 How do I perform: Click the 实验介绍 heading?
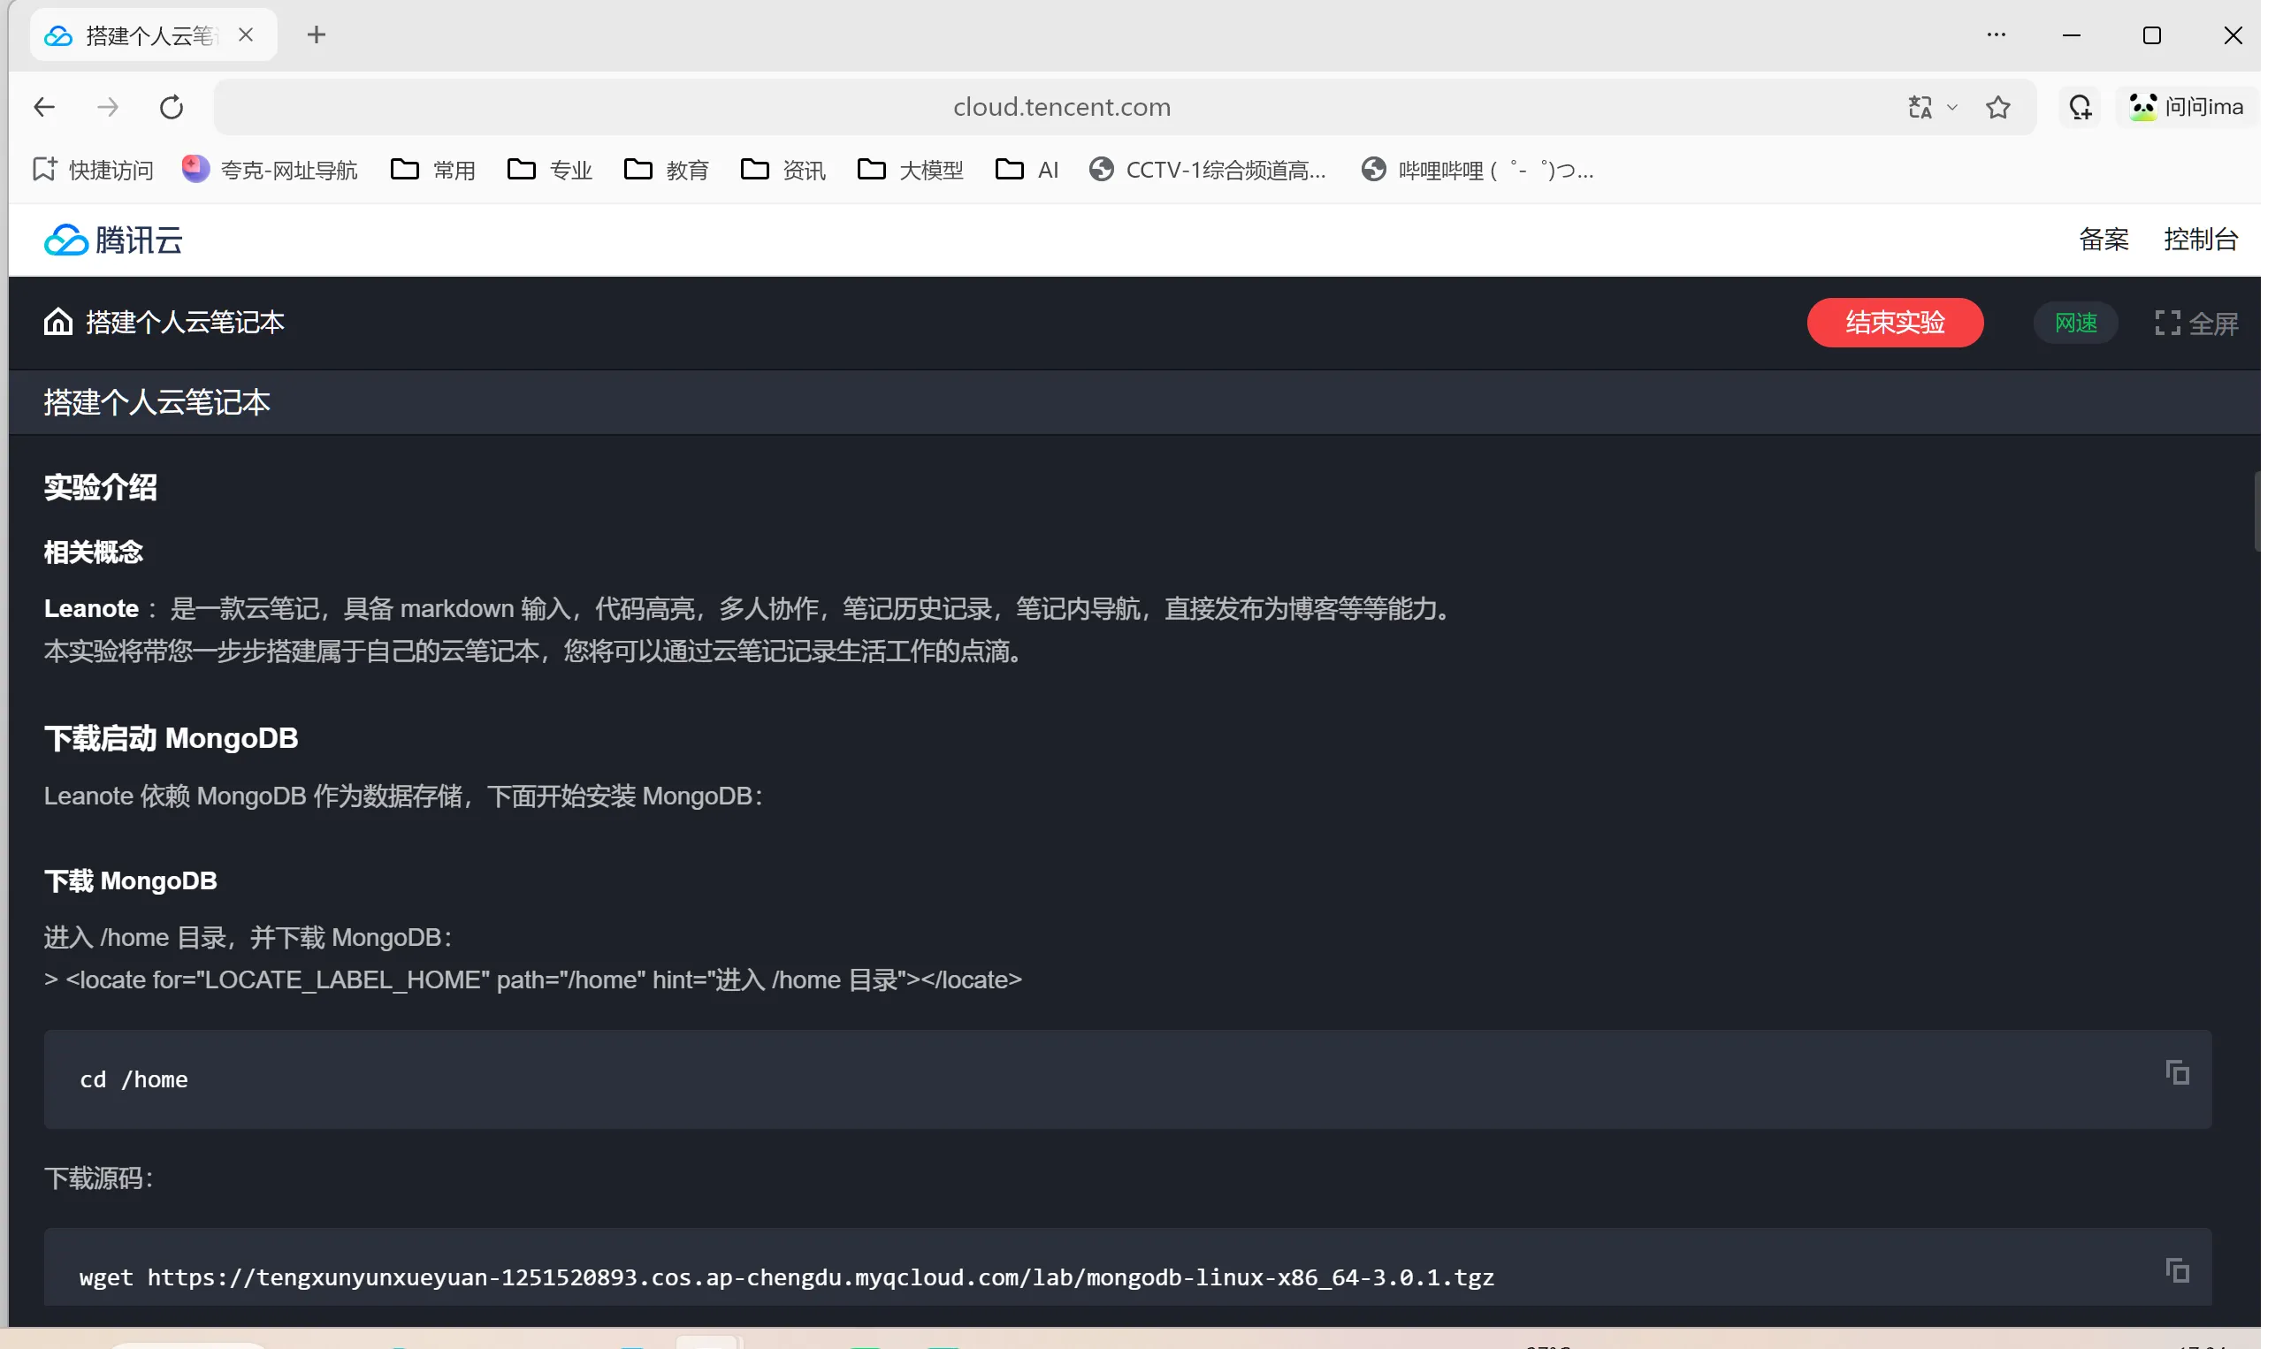pyautogui.click(x=100, y=487)
